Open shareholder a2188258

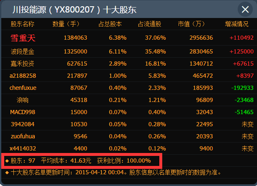pos(23,76)
